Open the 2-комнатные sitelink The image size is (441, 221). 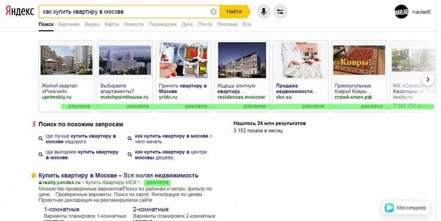[151, 209]
